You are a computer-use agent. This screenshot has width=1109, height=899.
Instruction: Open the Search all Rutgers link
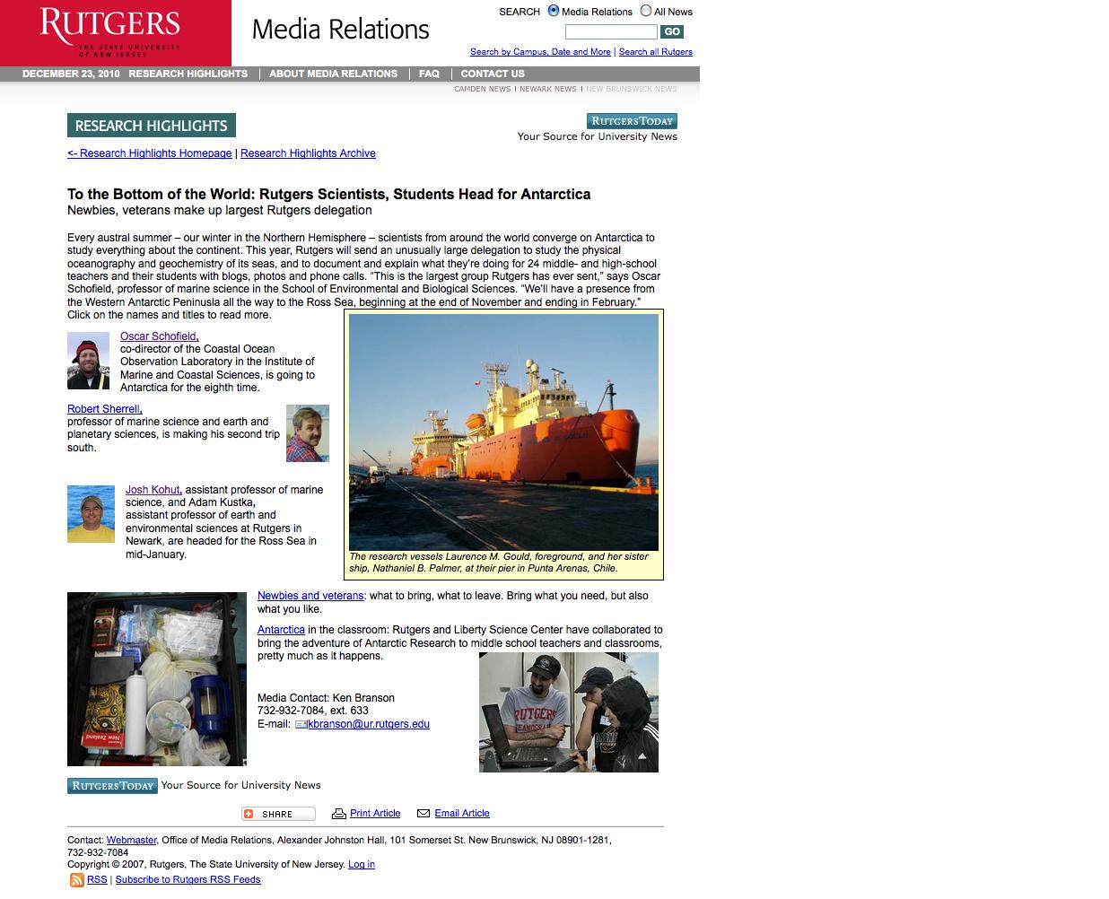[656, 52]
